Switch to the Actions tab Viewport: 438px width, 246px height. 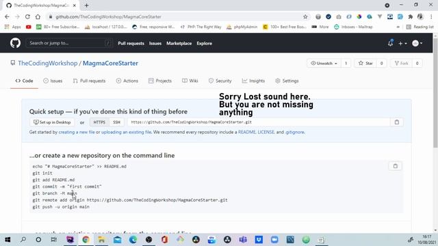[127, 81]
